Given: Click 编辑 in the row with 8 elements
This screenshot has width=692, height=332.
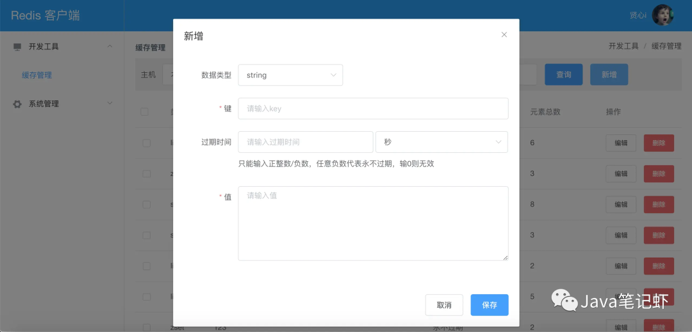Looking at the screenshot, I should (x=621, y=205).
